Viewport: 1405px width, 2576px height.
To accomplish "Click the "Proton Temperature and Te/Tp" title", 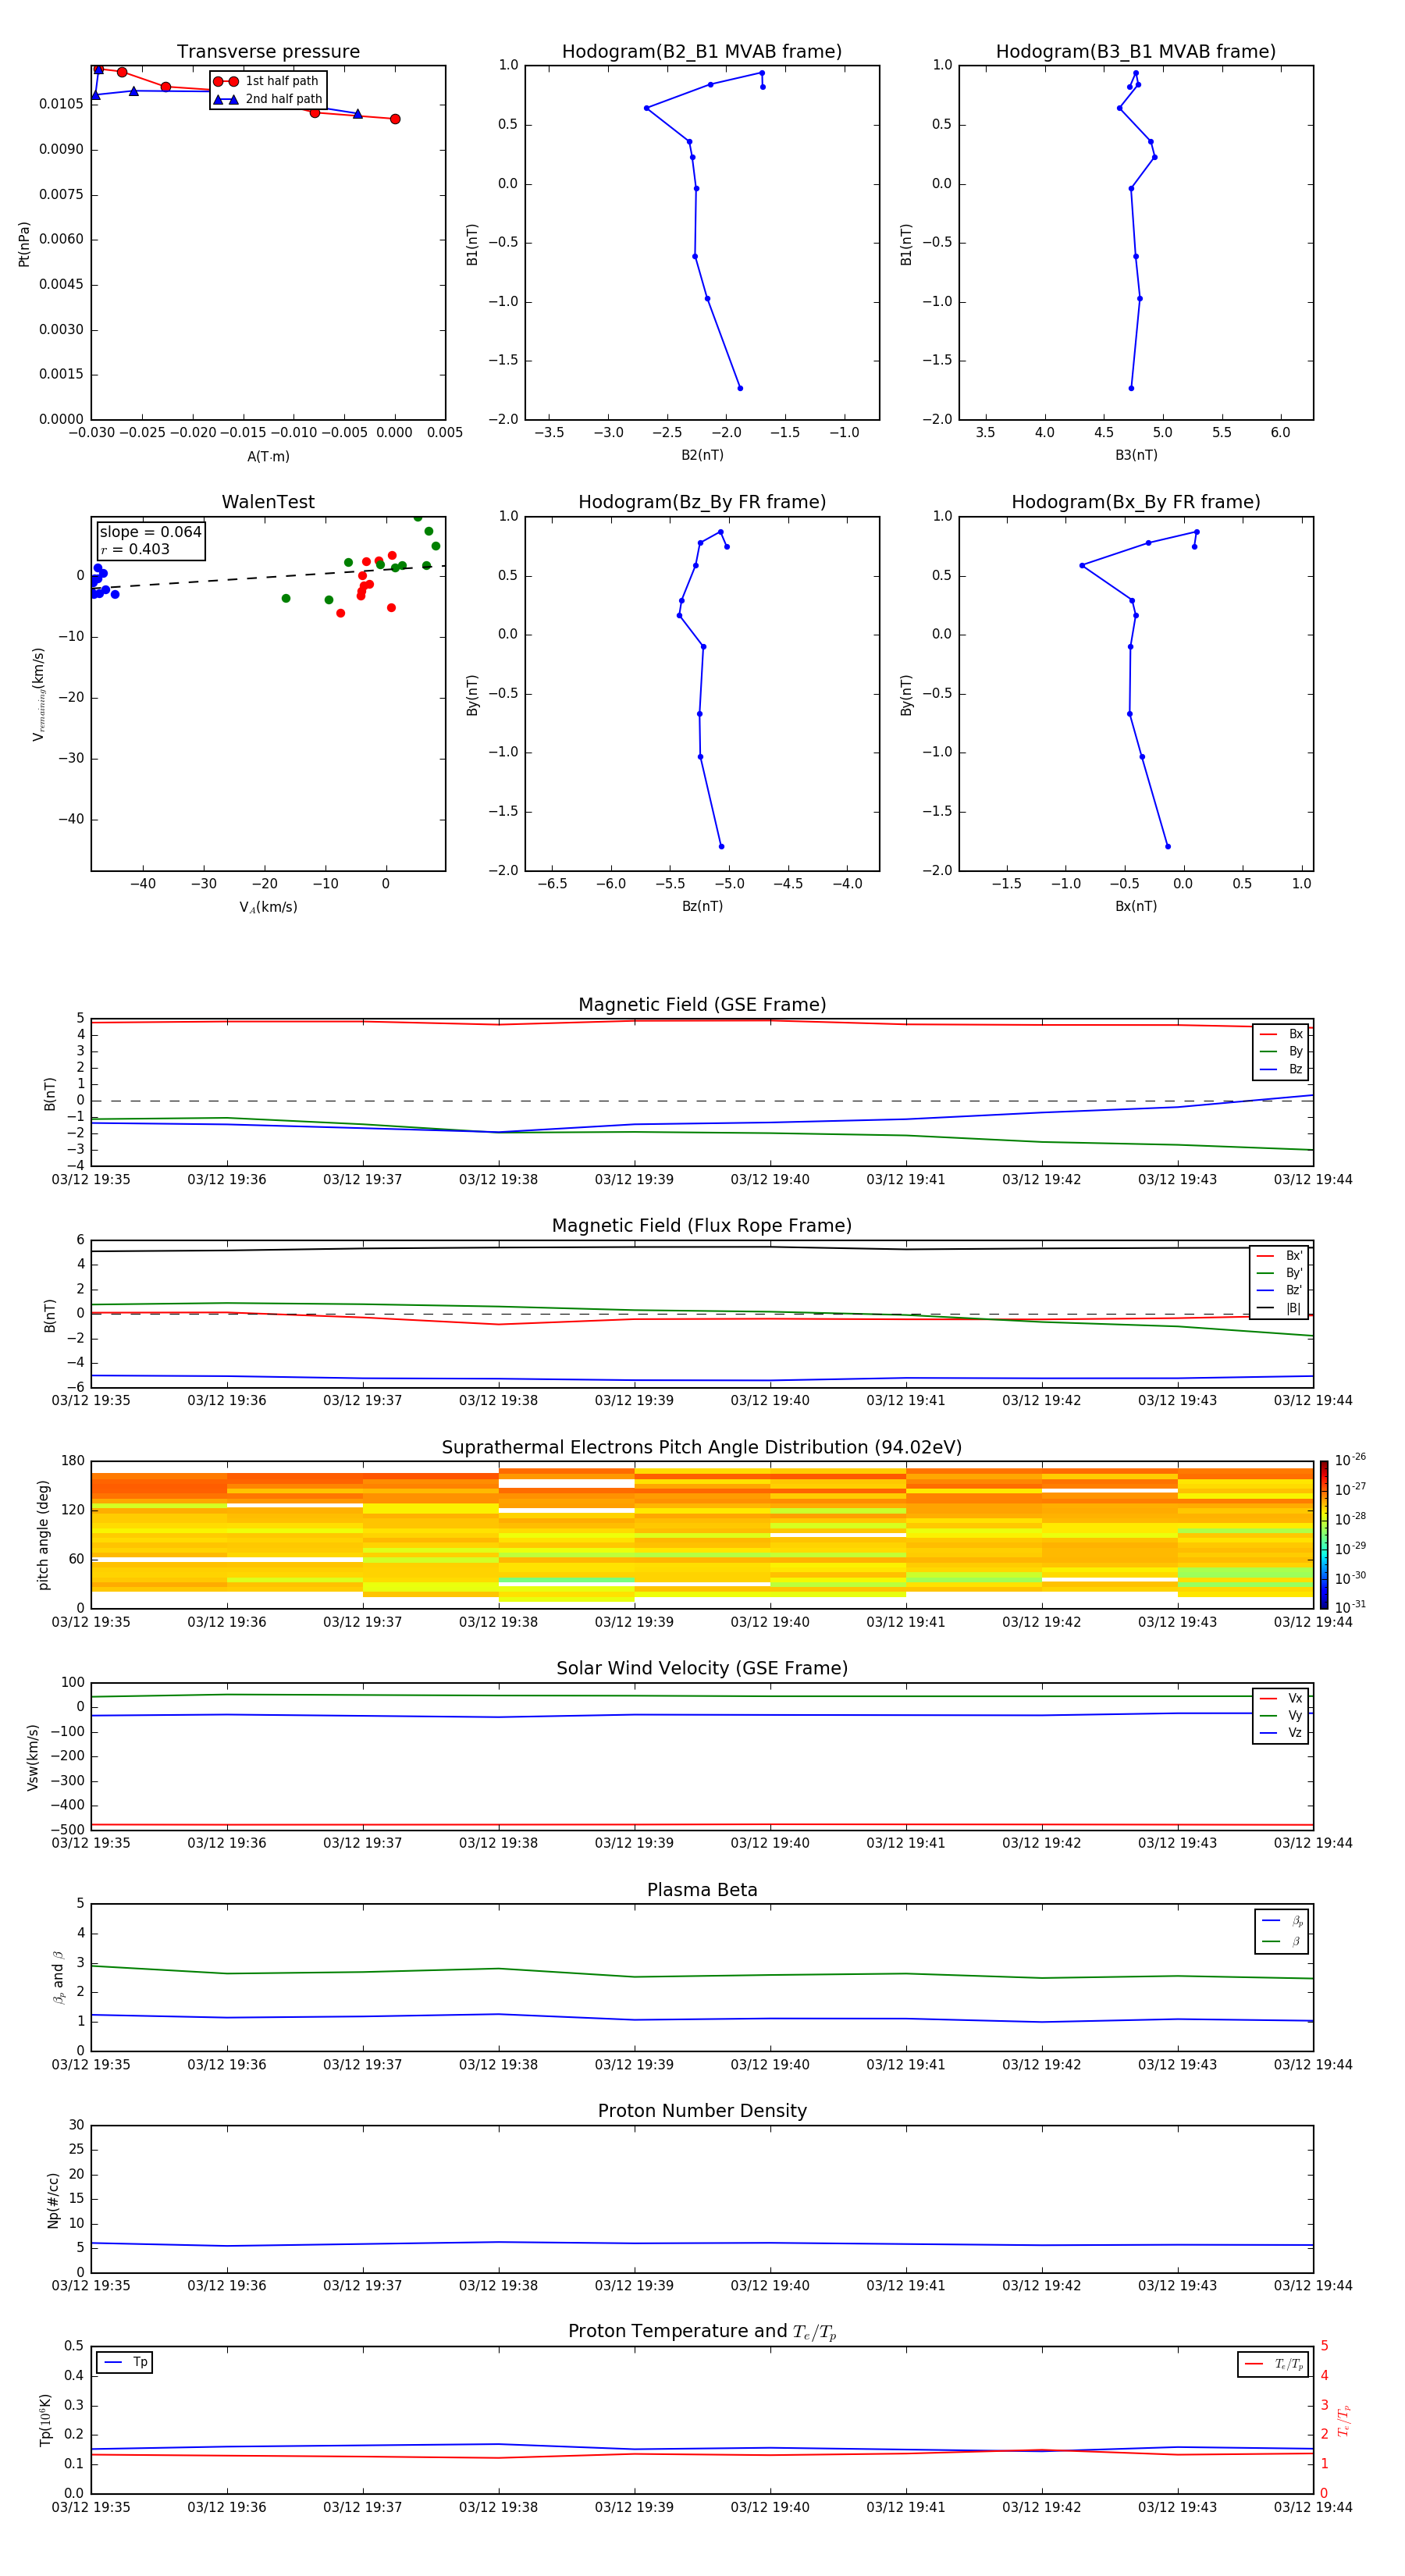I will (702, 2332).
